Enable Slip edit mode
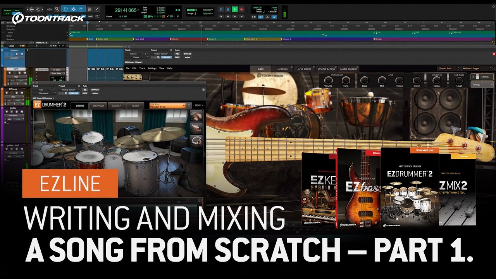 coord(7,14)
